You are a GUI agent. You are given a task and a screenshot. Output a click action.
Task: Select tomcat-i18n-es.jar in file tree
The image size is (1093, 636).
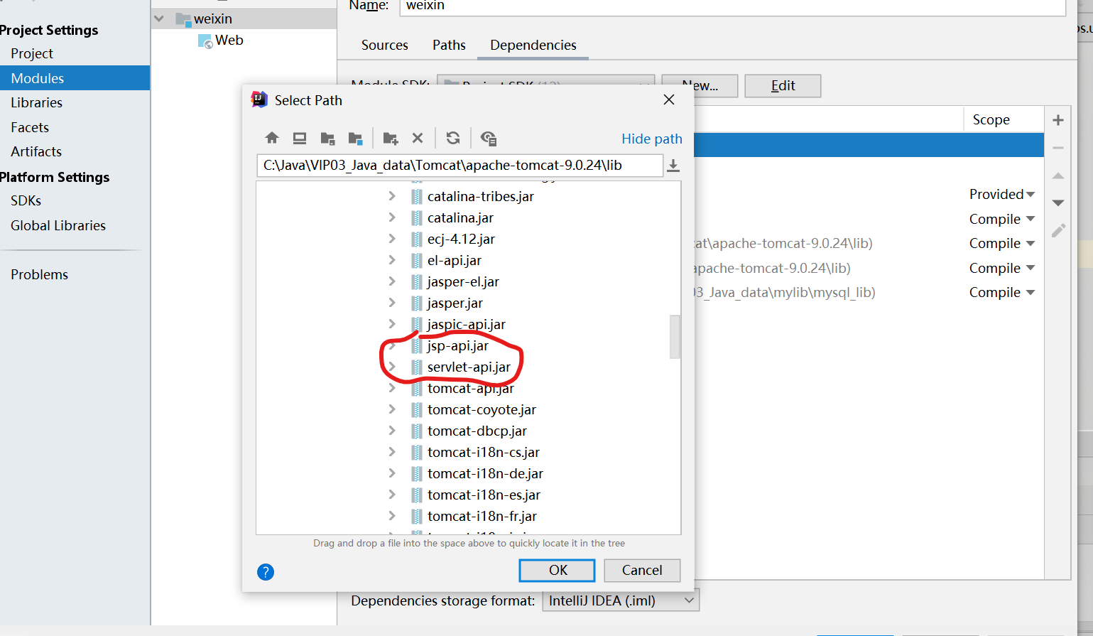pos(484,495)
